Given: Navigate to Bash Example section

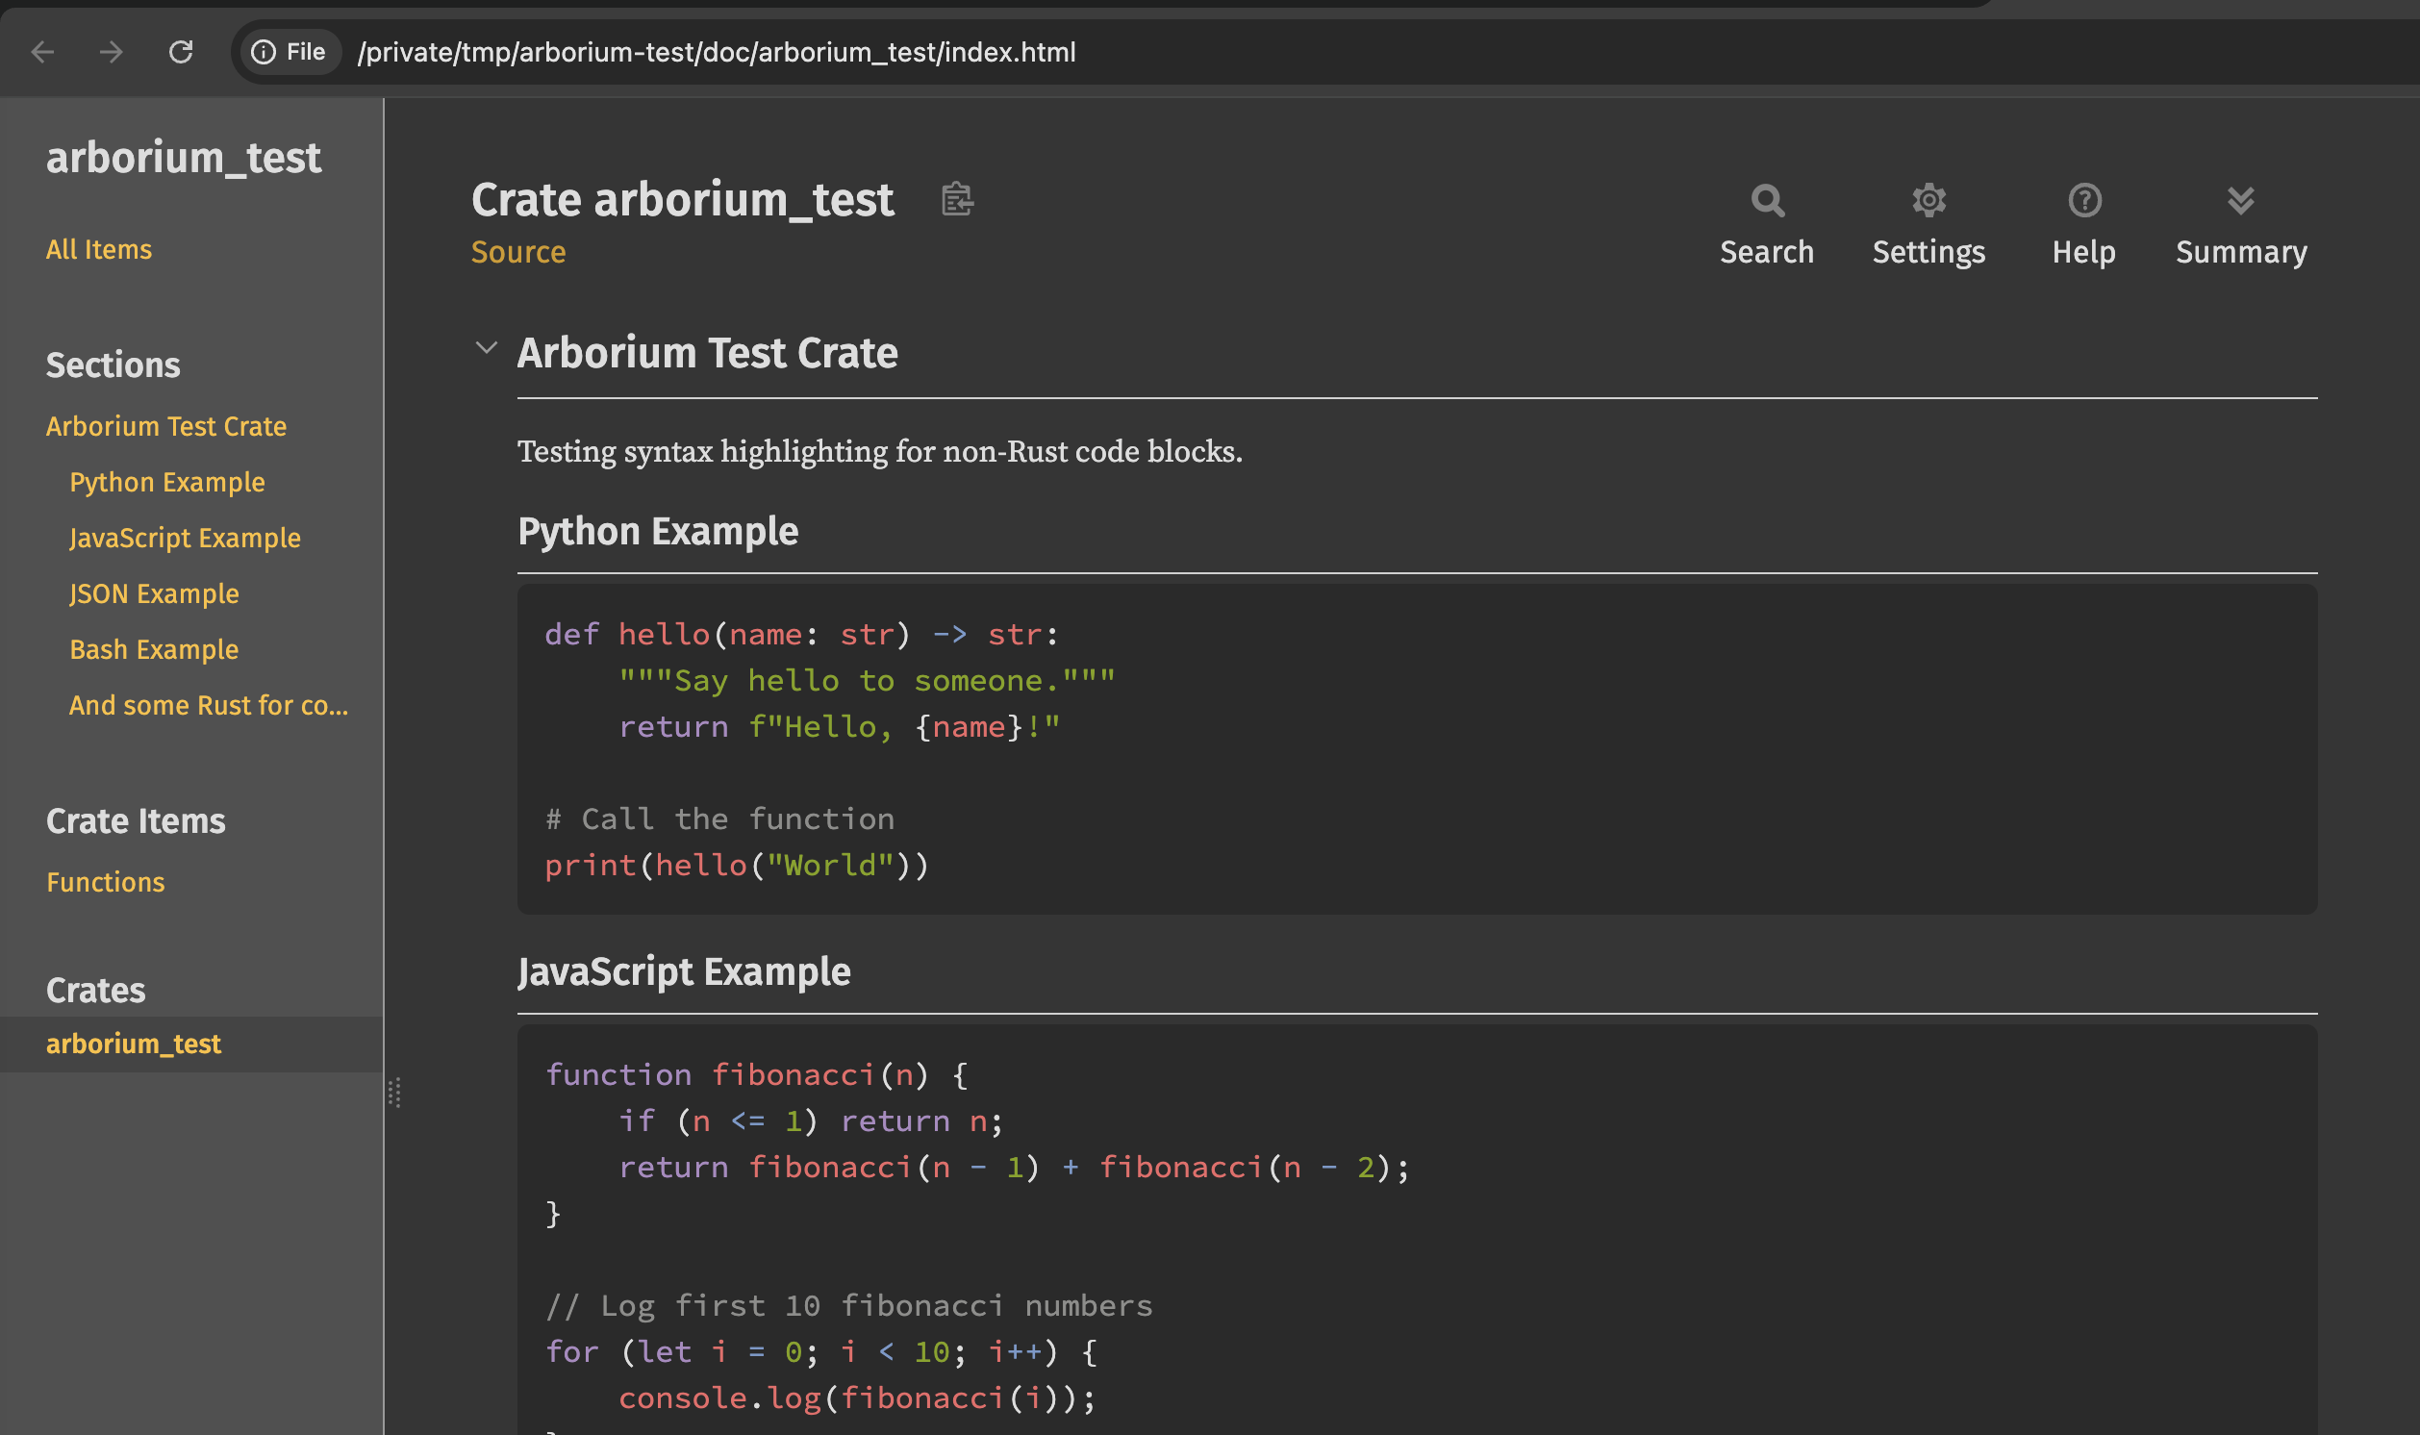Looking at the screenshot, I should pyautogui.click(x=154, y=650).
